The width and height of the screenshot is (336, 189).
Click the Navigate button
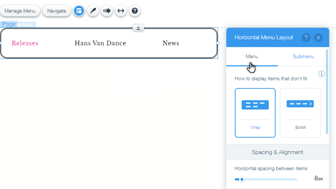pos(56,11)
